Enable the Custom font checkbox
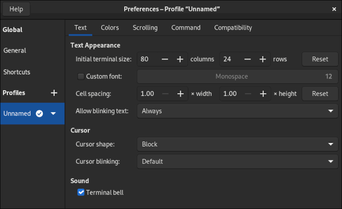This screenshot has height=209, width=342. [x=81, y=76]
